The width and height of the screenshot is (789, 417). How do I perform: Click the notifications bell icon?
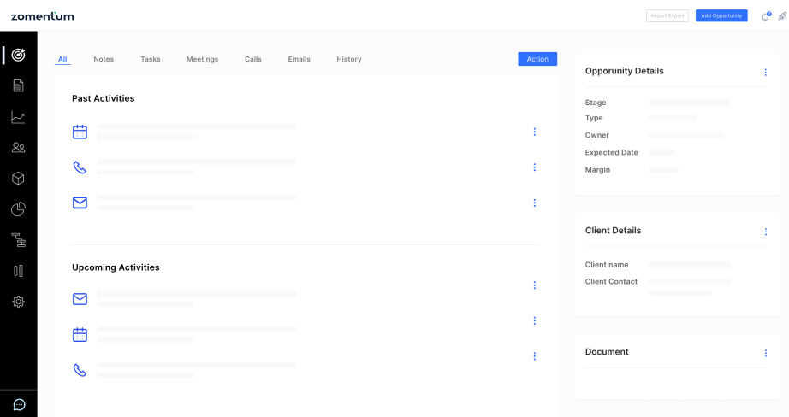point(765,16)
